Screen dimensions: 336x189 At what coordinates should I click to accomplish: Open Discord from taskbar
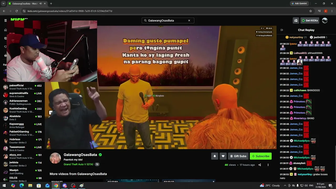[x=65, y=186]
